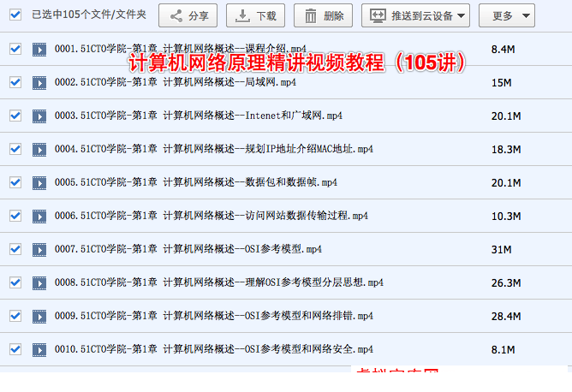This screenshot has width=572, height=392.
Task: Open file name 0009 OSI参考模型和网络排错.mp4
Action: (x=214, y=316)
